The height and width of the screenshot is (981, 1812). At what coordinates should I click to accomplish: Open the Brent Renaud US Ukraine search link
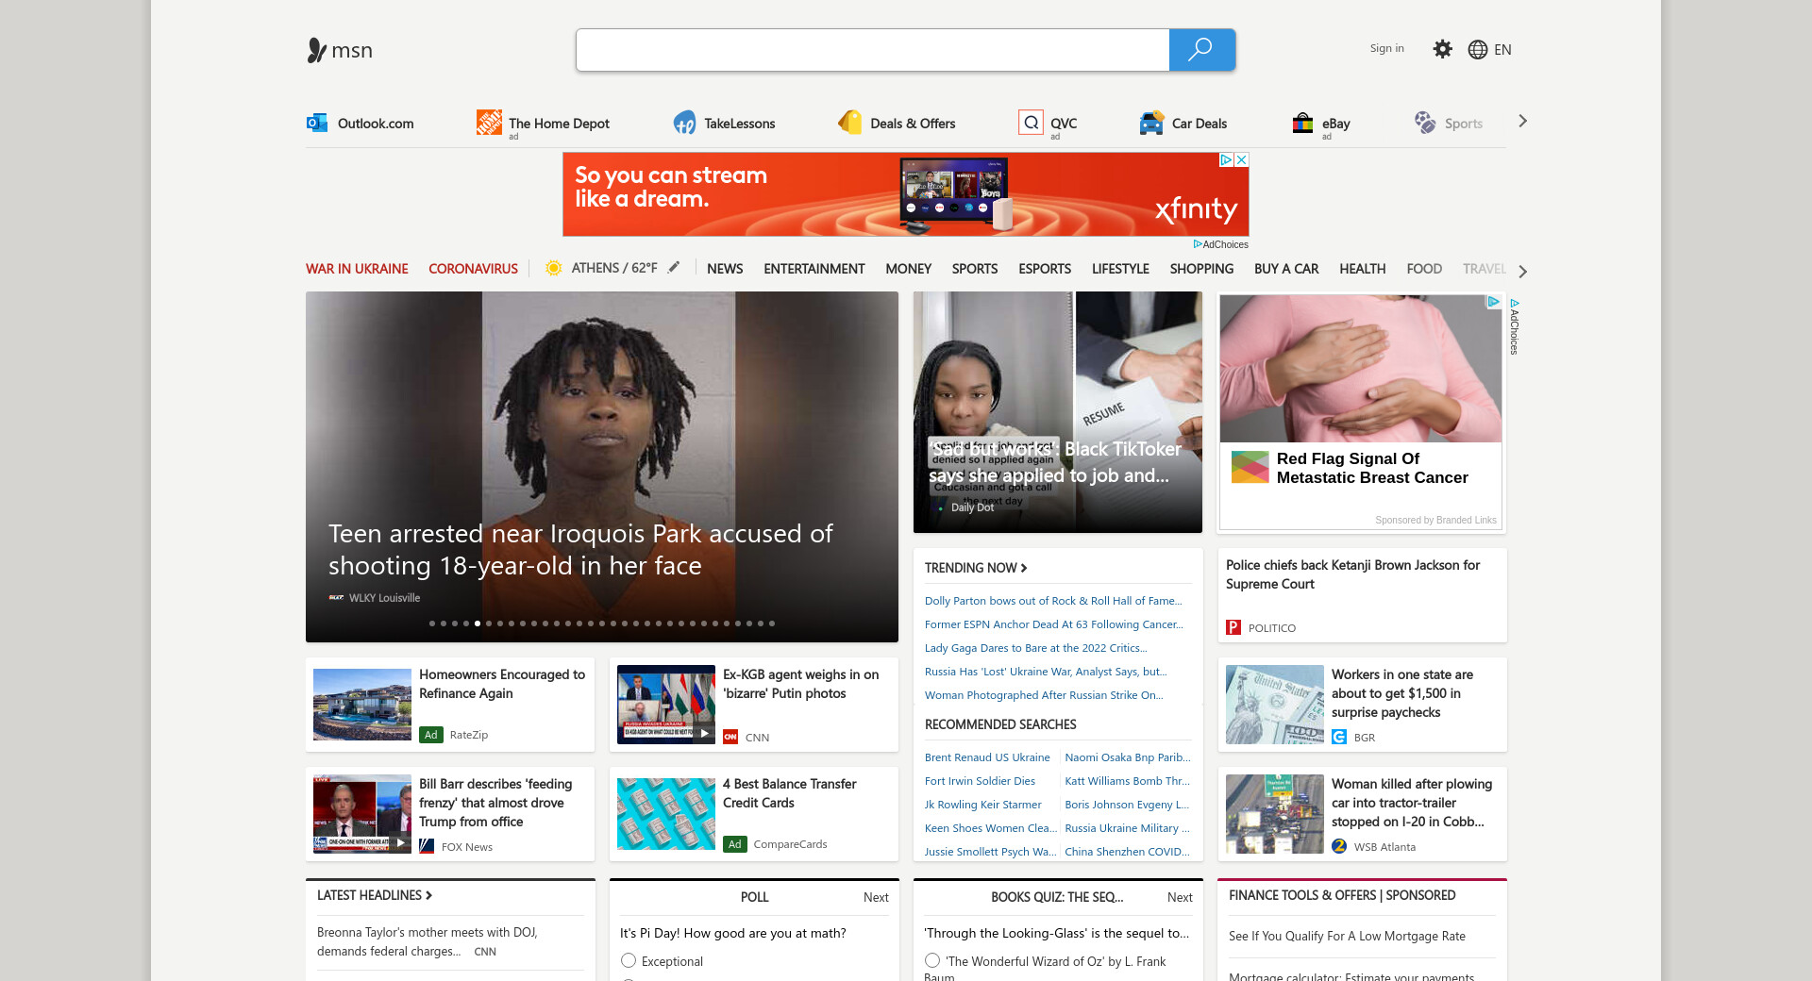coord(987,757)
